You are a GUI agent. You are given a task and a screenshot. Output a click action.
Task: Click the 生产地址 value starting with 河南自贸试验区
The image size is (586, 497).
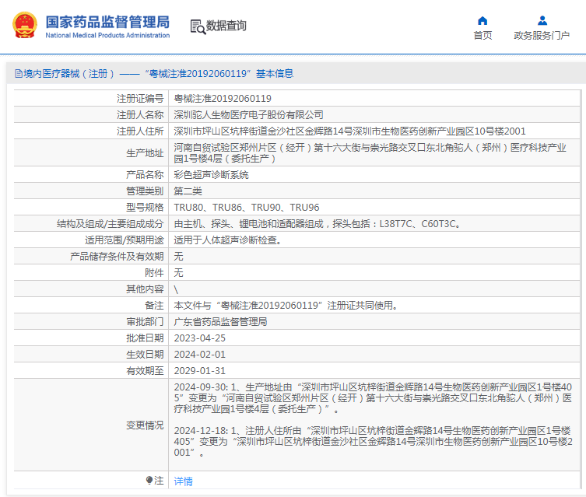[370, 152]
